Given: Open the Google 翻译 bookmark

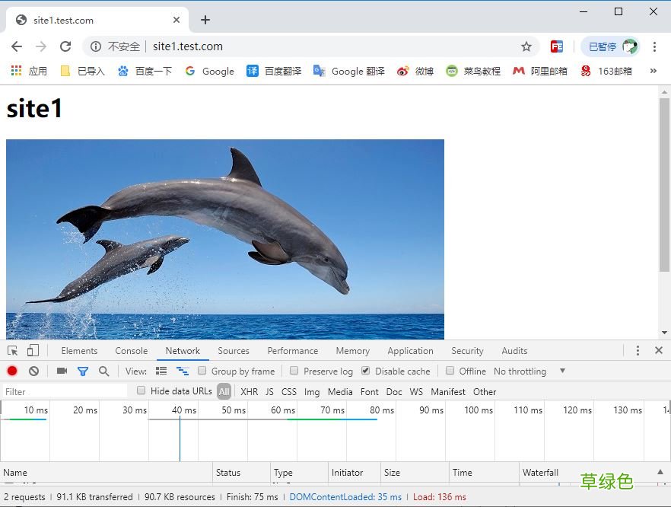Looking at the screenshot, I should [349, 71].
